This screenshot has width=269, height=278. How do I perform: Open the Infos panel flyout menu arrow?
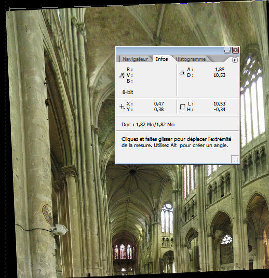pyautogui.click(x=235, y=60)
